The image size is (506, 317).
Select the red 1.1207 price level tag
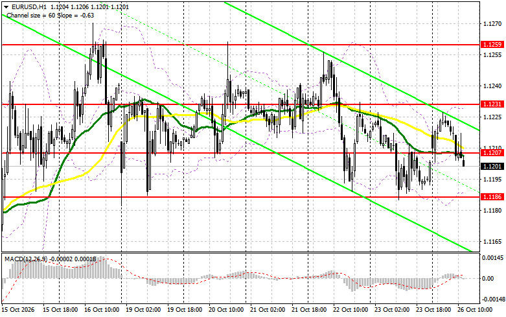[x=492, y=153]
